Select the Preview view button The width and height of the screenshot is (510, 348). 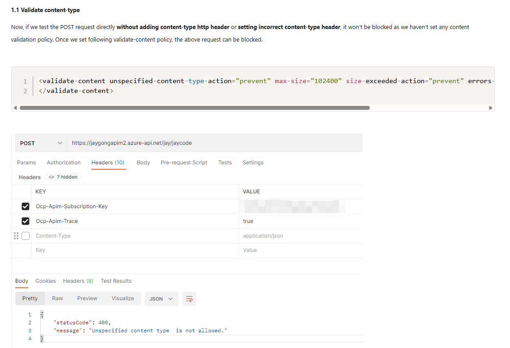click(87, 298)
